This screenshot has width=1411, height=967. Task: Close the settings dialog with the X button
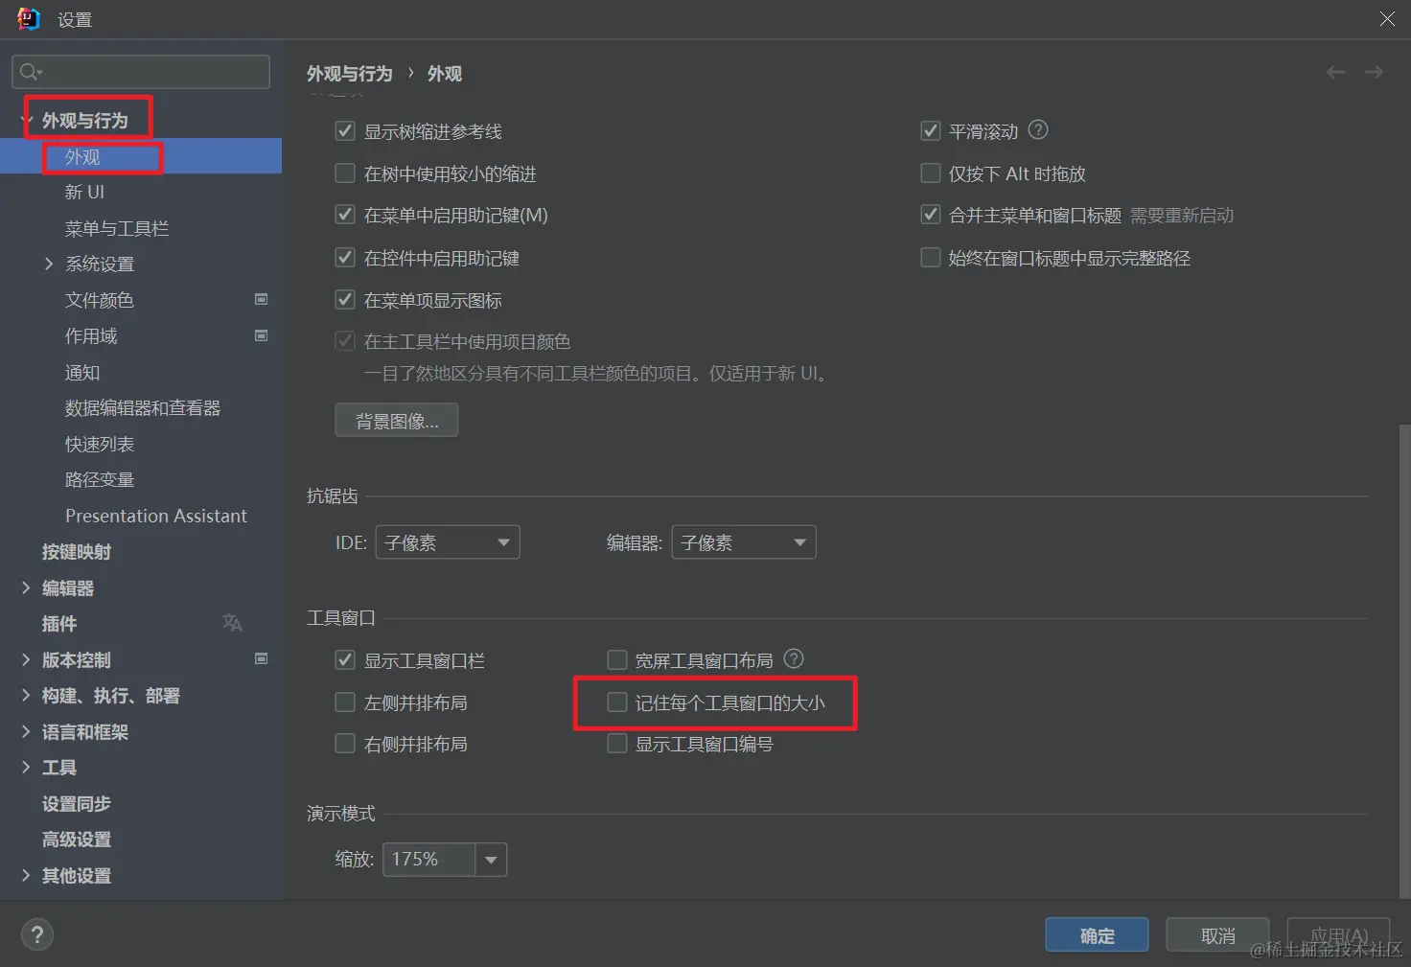click(x=1387, y=19)
